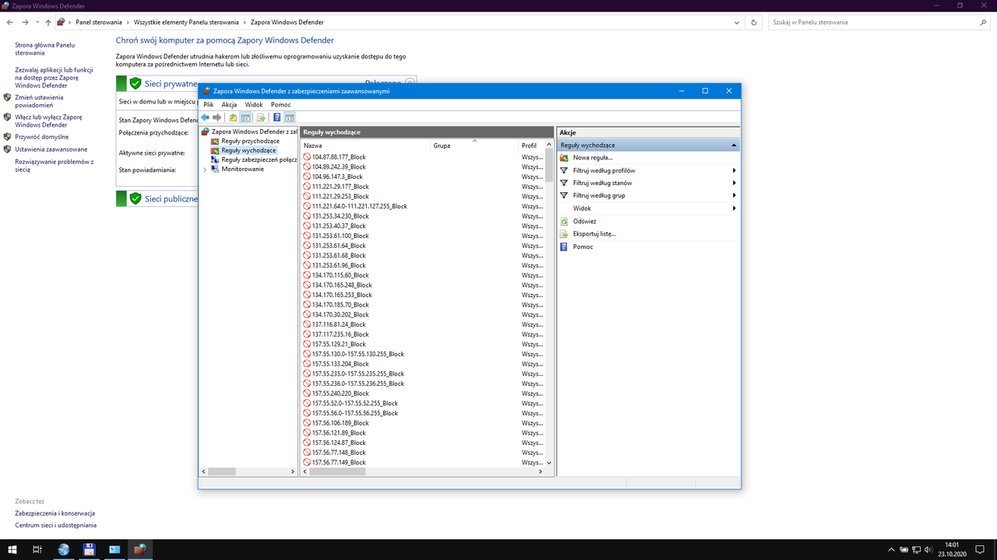
Task: Click the Up one level toolbar icon
Action: coord(233,117)
